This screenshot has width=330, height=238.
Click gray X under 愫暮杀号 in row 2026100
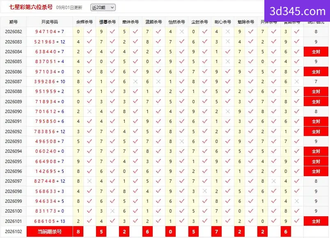pyautogui.click(x=112, y=211)
